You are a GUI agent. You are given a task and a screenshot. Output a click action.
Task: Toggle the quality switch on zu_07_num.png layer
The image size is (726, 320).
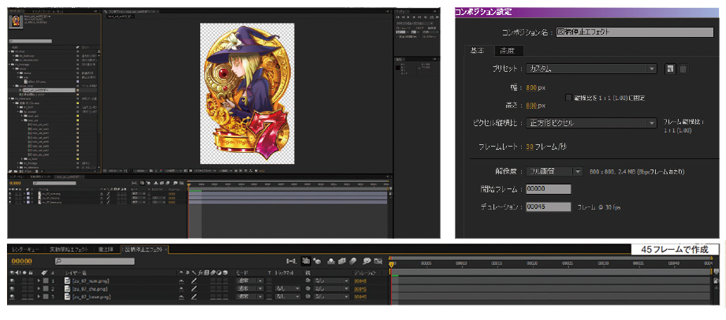click(194, 281)
